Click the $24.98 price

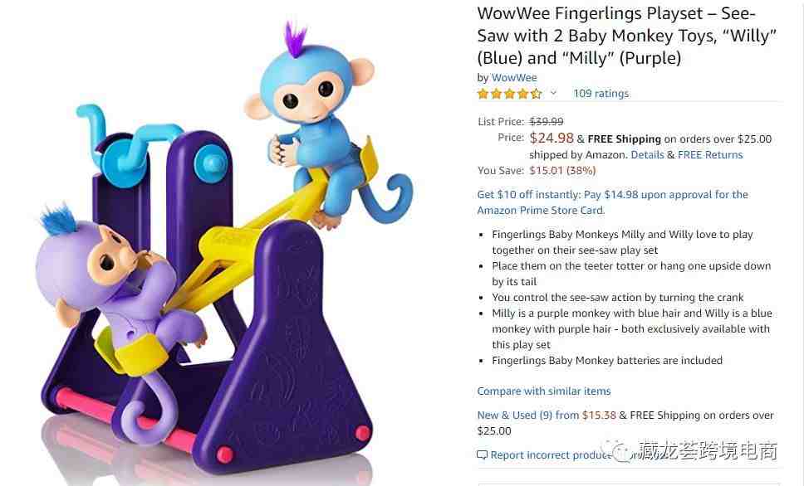click(x=552, y=138)
